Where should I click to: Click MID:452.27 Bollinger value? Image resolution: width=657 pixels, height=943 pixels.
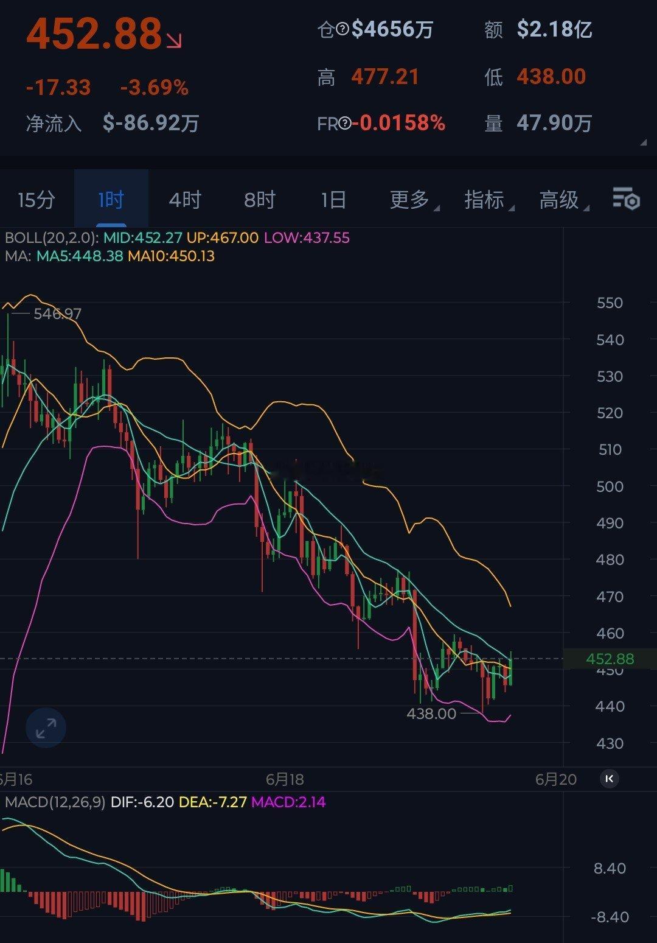[144, 237]
